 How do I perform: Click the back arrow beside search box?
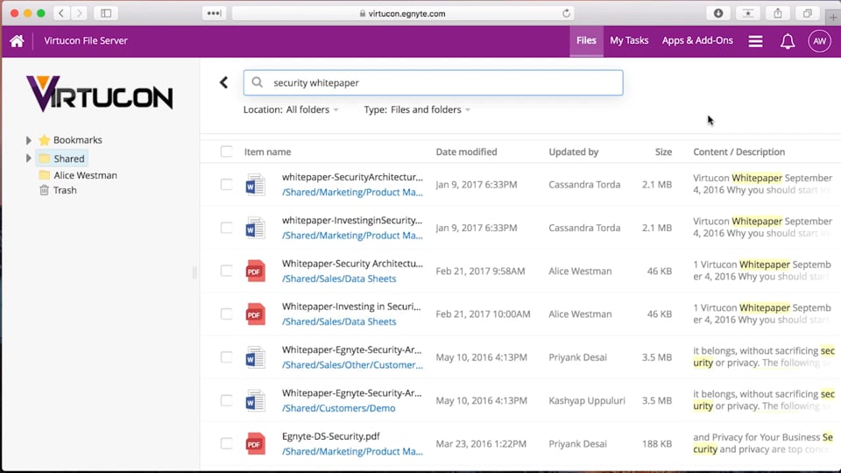coord(223,82)
